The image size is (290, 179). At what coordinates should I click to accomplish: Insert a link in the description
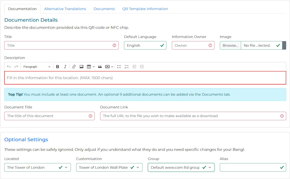[x=74, y=67]
